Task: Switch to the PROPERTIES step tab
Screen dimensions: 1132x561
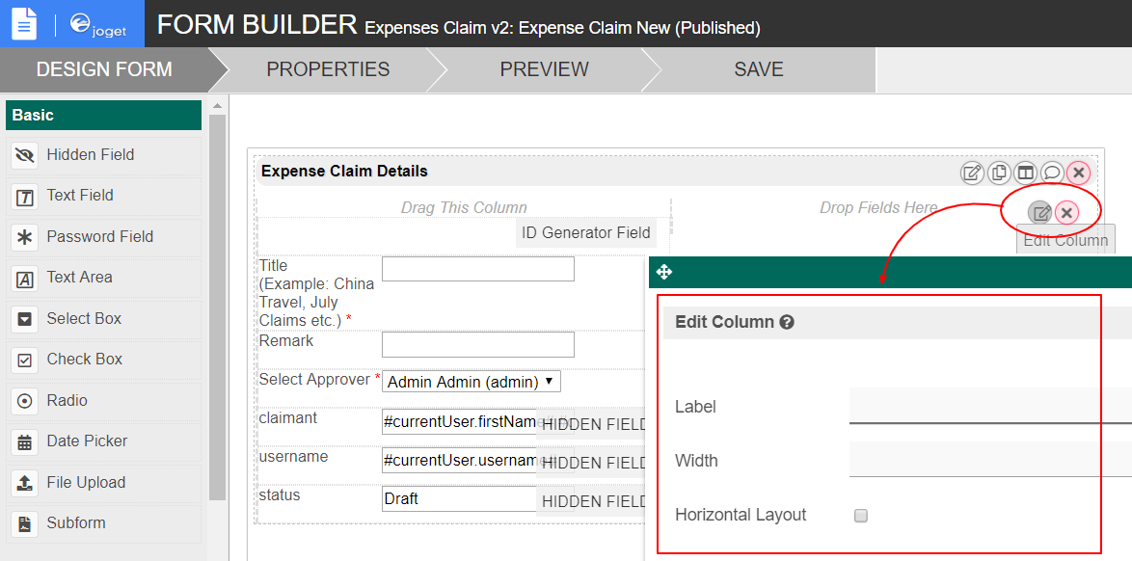Action: (328, 69)
